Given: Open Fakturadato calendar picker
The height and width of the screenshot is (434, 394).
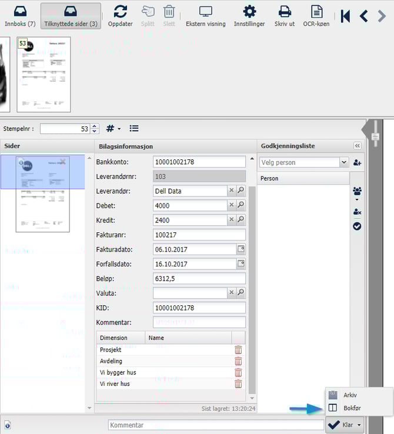Looking at the screenshot, I should point(241,249).
